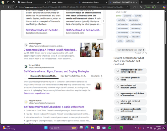
Task: Search selfishness vs self centeredness
Action: tap(130, 118)
